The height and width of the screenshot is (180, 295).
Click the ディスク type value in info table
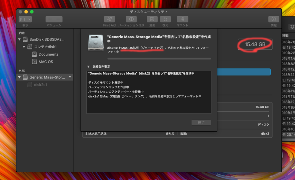tap(263, 124)
